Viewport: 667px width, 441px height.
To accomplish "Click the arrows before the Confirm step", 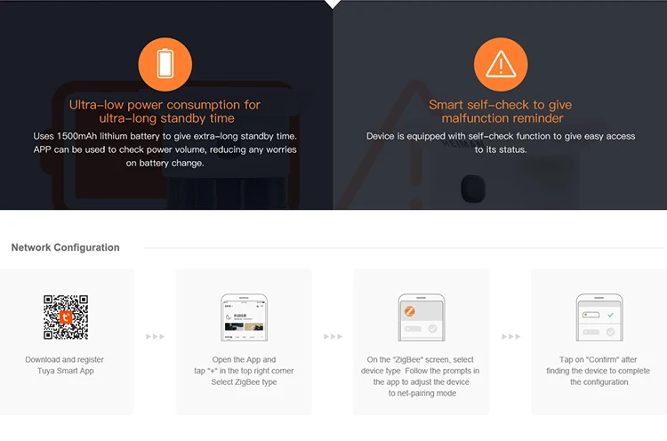I will pos(510,336).
